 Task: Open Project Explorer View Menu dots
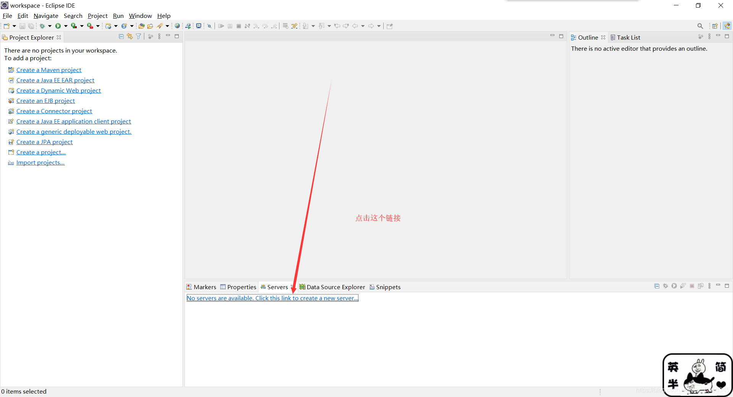(x=159, y=37)
